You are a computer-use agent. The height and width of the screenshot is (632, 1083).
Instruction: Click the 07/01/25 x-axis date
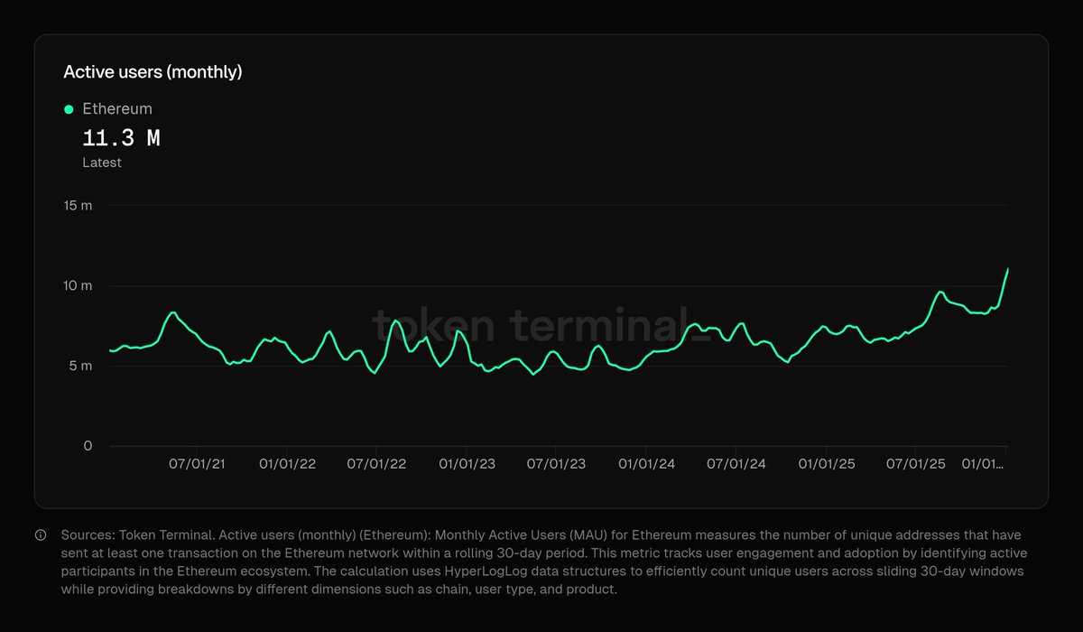(916, 464)
